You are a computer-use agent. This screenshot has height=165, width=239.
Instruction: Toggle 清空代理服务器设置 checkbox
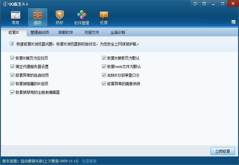point(12,67)
